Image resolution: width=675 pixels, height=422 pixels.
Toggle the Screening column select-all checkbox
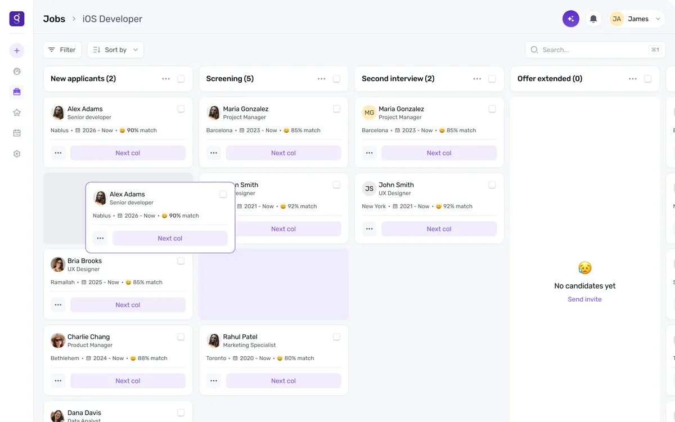pyautogui.click(x=336, y=79)
